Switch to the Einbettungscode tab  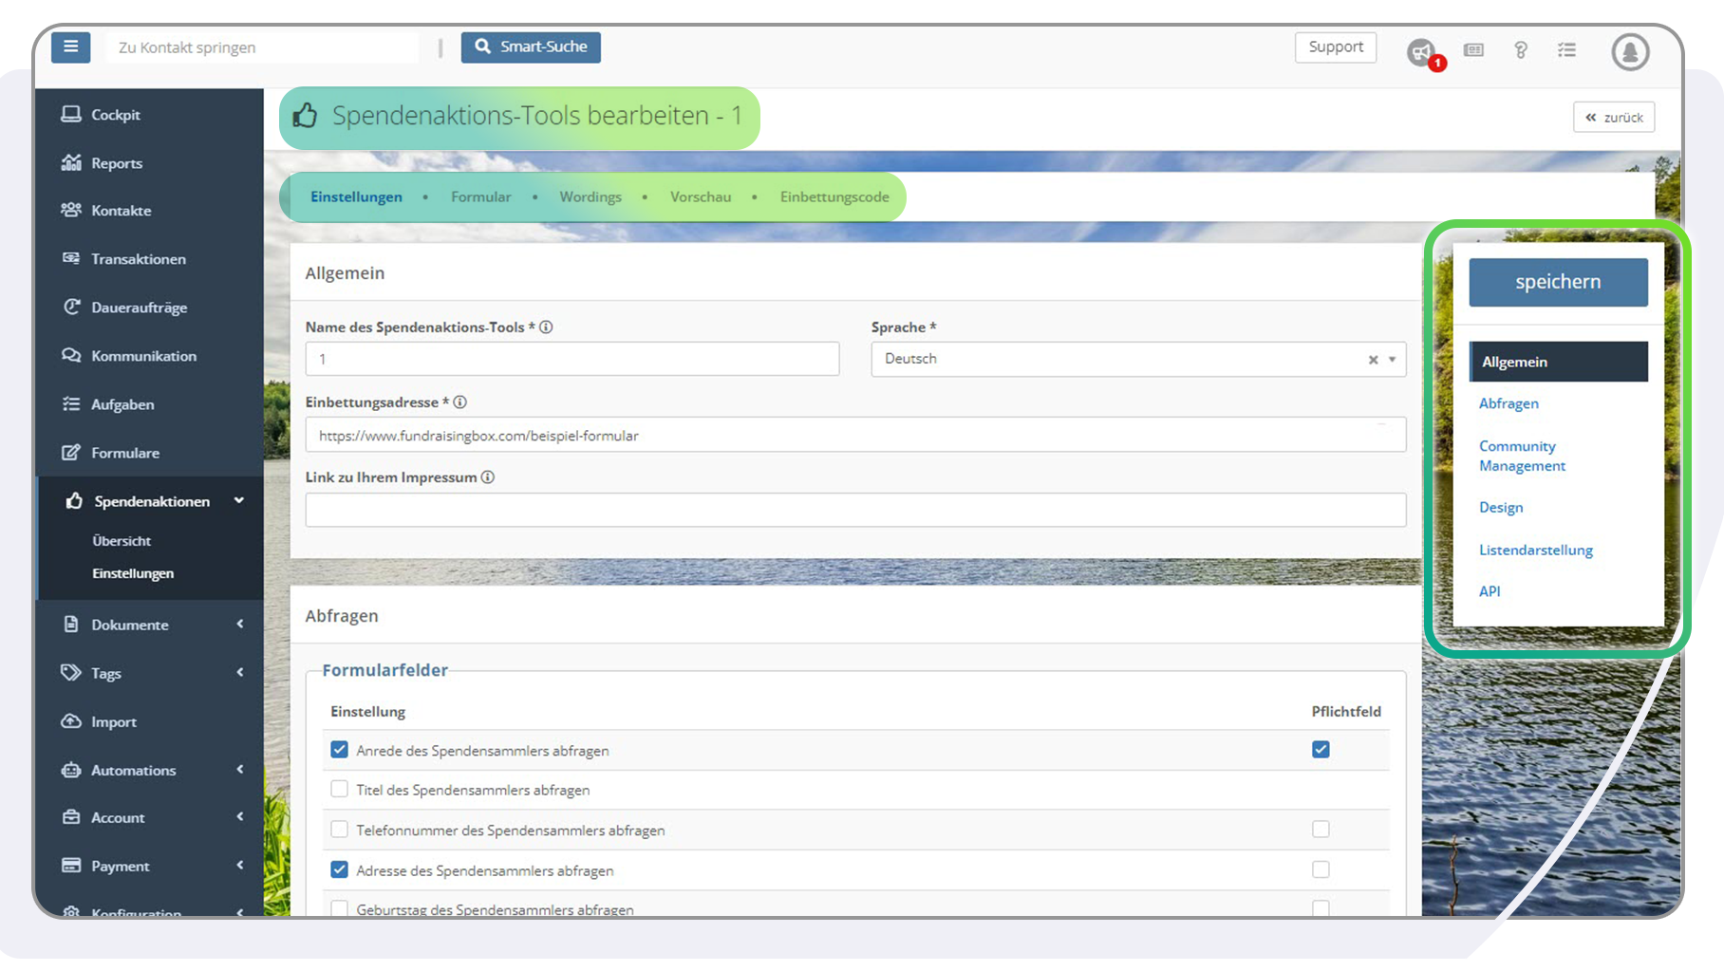pyautogui.click(x=834, y=197)
